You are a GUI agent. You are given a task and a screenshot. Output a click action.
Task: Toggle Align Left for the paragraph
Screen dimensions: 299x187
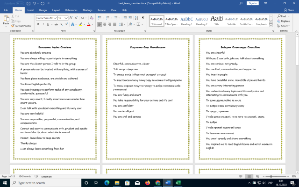click(100, 24)
